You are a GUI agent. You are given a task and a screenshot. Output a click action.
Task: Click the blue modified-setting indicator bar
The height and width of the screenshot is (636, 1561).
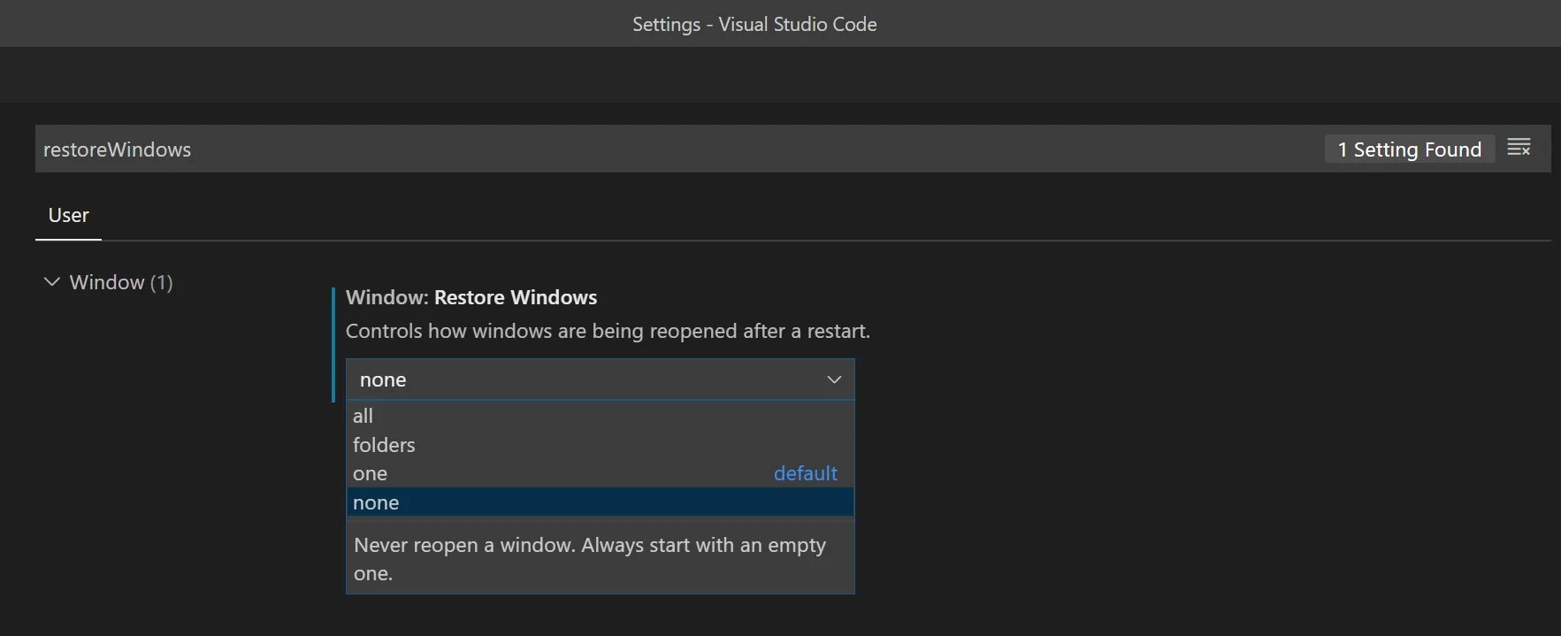tap(333, 344)
